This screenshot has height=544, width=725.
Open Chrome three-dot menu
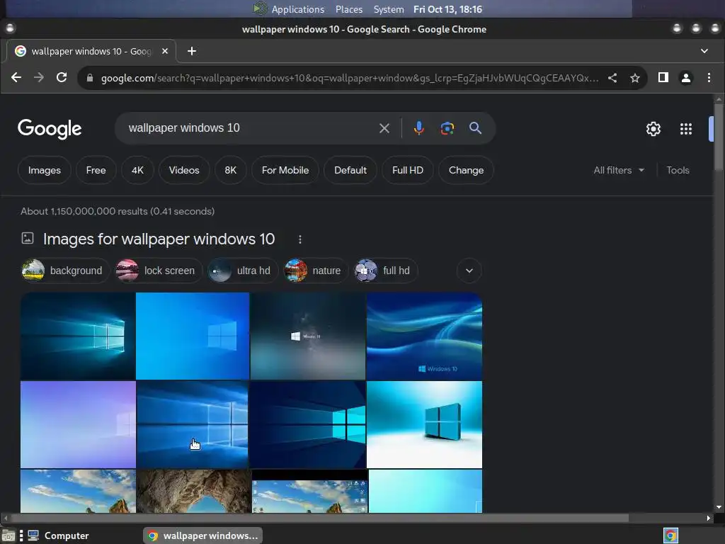pyautogui.click(x=709, y=78)
